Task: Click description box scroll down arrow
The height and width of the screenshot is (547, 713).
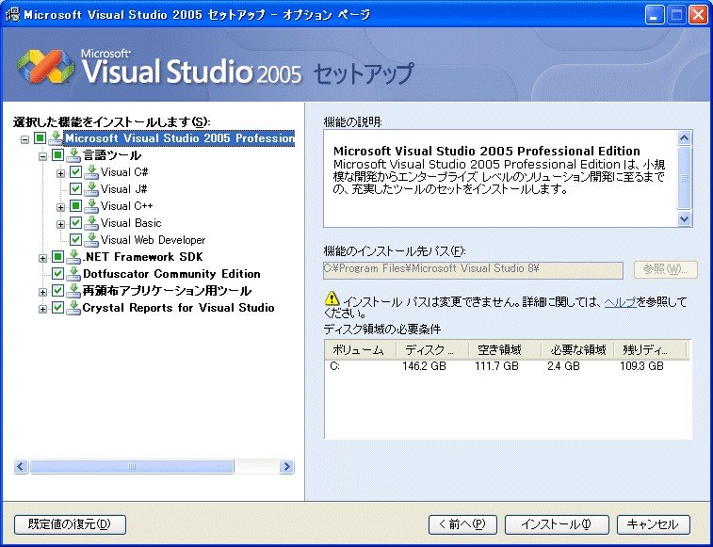Action: pos(685,219)
